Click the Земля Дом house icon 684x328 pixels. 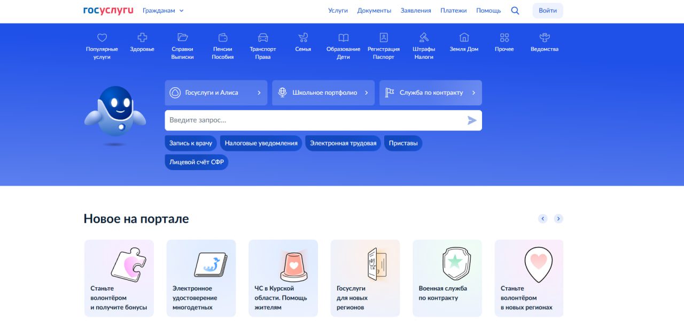point(464,38)
